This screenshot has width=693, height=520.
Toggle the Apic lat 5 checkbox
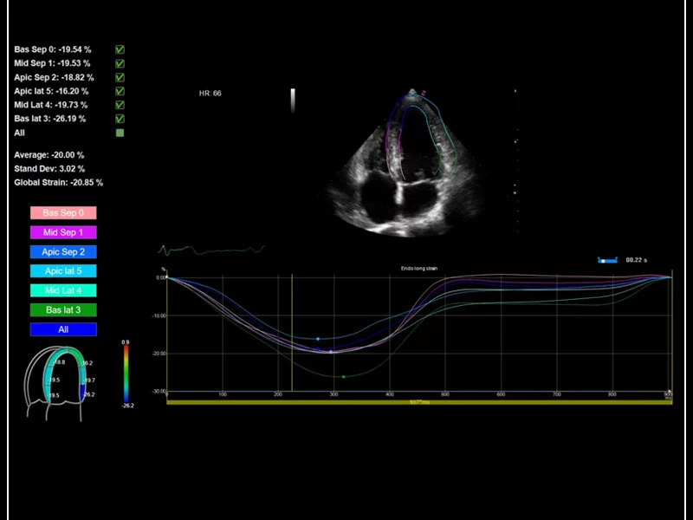(x=119, y=91)
